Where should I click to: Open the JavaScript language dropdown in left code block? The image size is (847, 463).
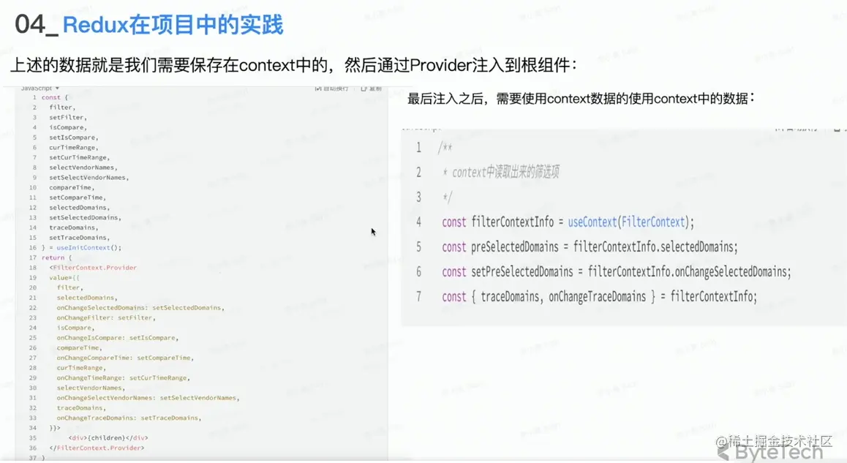point(40,88)
